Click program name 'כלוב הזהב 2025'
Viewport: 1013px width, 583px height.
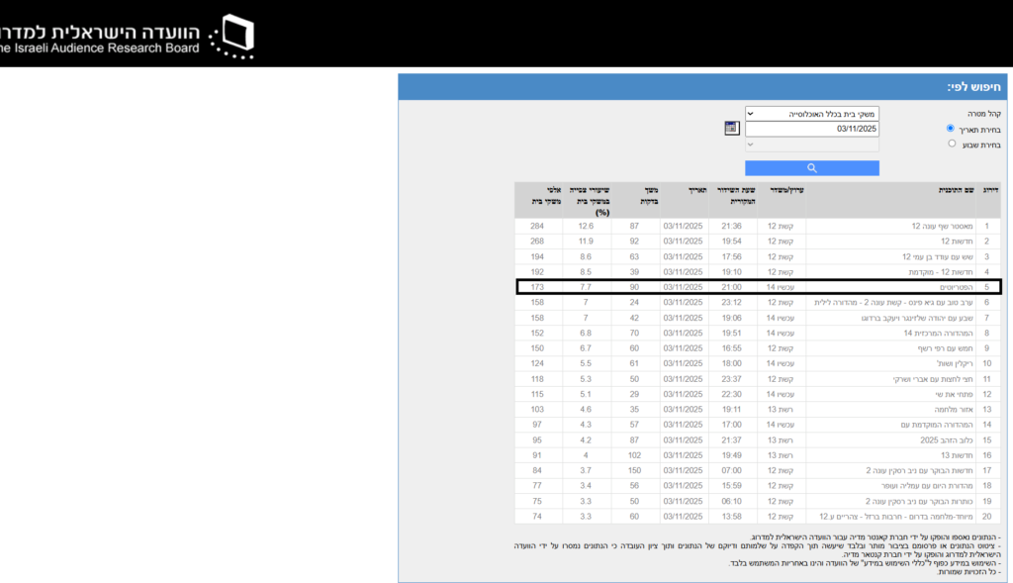[x=947, y=440]
